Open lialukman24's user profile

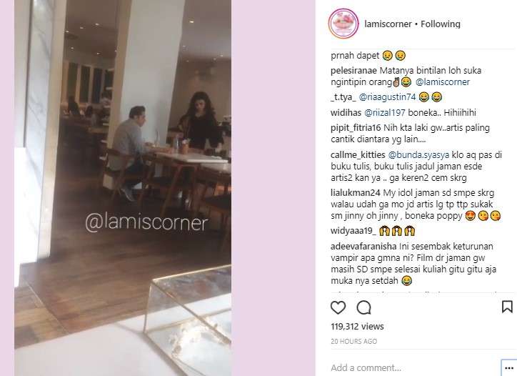pos(355,193)
